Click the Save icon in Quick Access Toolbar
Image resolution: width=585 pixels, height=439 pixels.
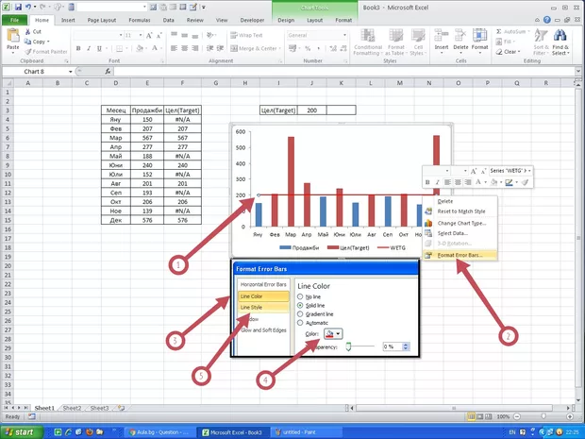point(18,7)
